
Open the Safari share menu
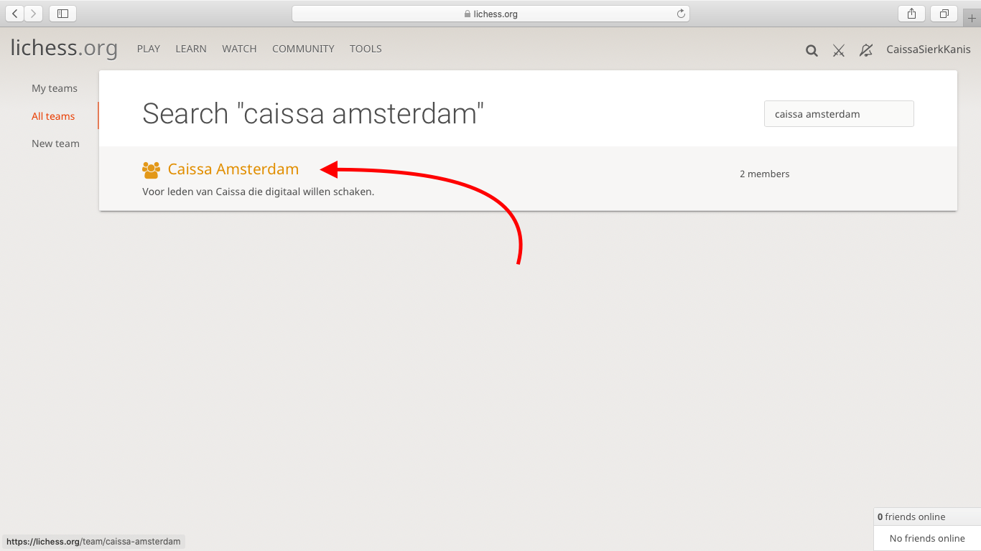pyautogui.click(x=911, y=13)
